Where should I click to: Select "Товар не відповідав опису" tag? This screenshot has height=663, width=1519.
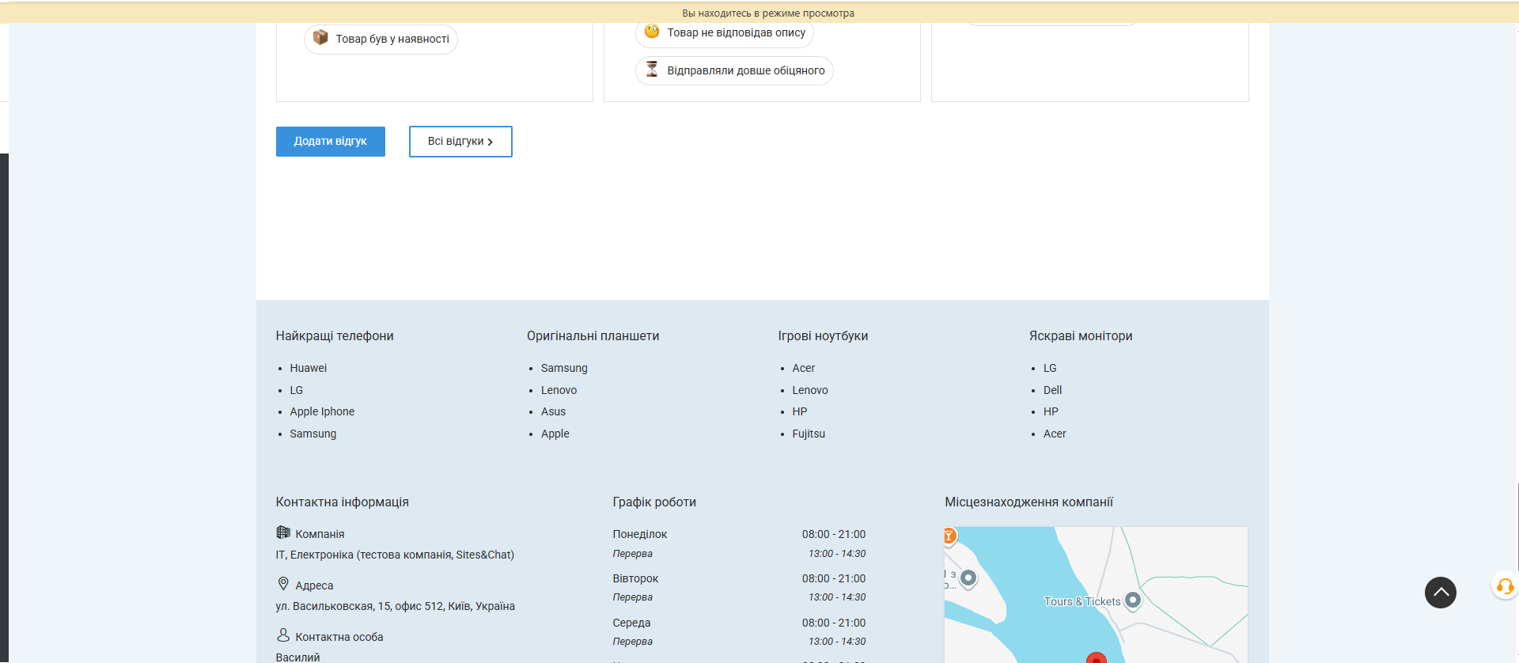724,33
